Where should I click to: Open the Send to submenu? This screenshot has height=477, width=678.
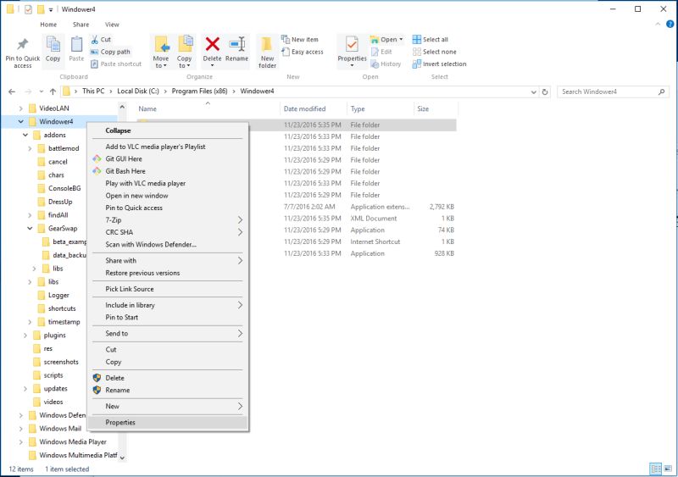pos(168,334)
